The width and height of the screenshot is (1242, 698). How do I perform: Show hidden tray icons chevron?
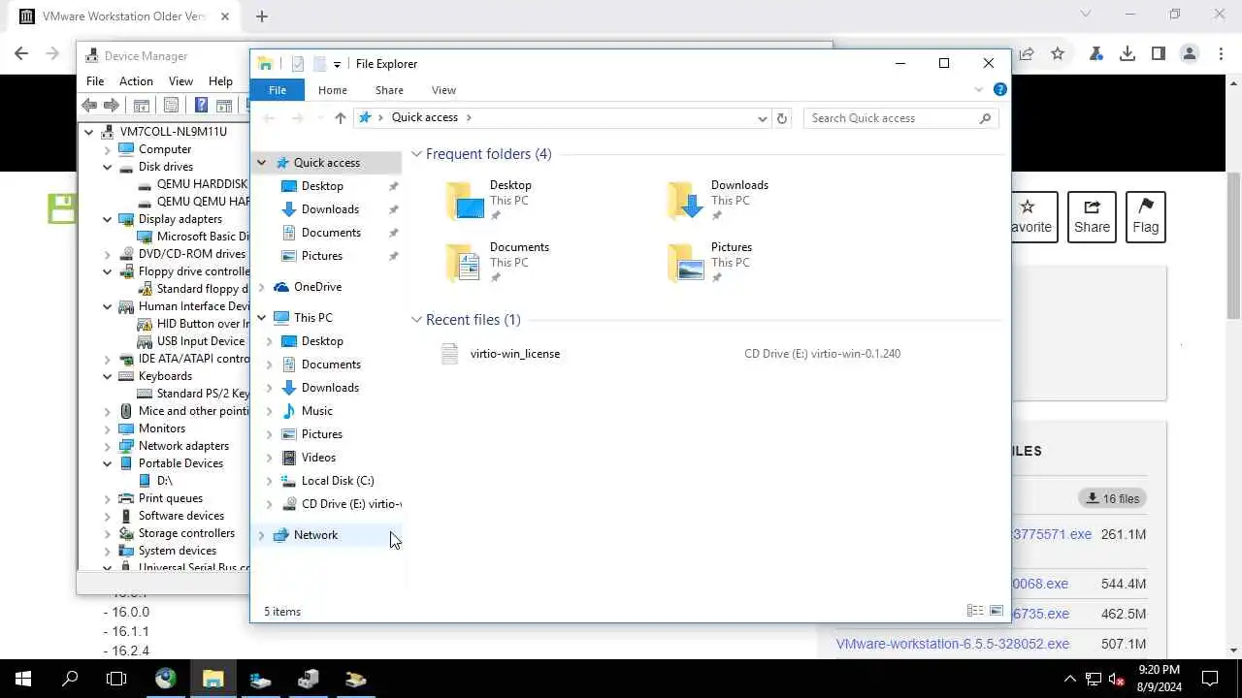point(1070,679)
